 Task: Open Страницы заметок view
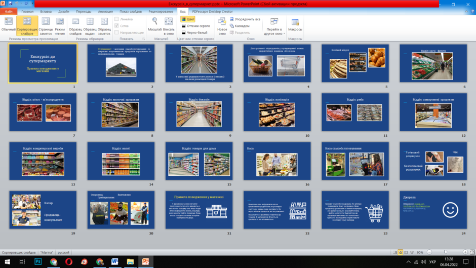(46, 26)
